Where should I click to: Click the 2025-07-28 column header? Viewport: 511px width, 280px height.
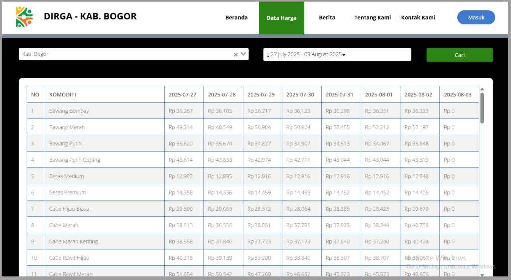pos(223,94)
